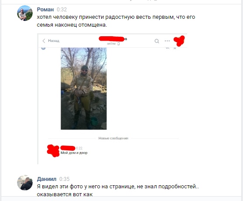The width and height of the screenshot is (243, 201).
Task: Click the red-scribbled avatar beside Мой дом и двор
Action: 53,151
